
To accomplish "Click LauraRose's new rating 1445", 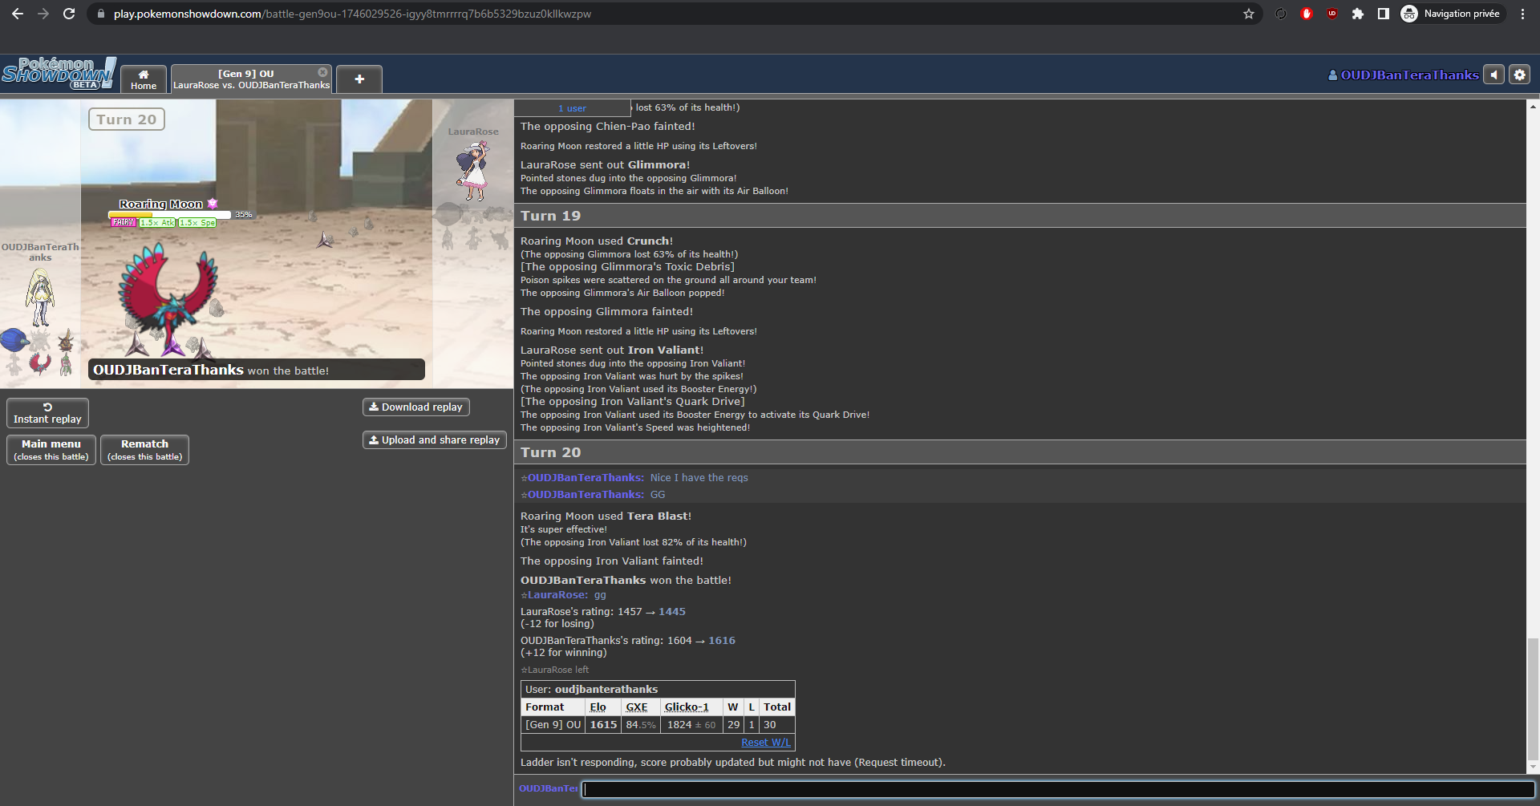I will tap(672, 612).
